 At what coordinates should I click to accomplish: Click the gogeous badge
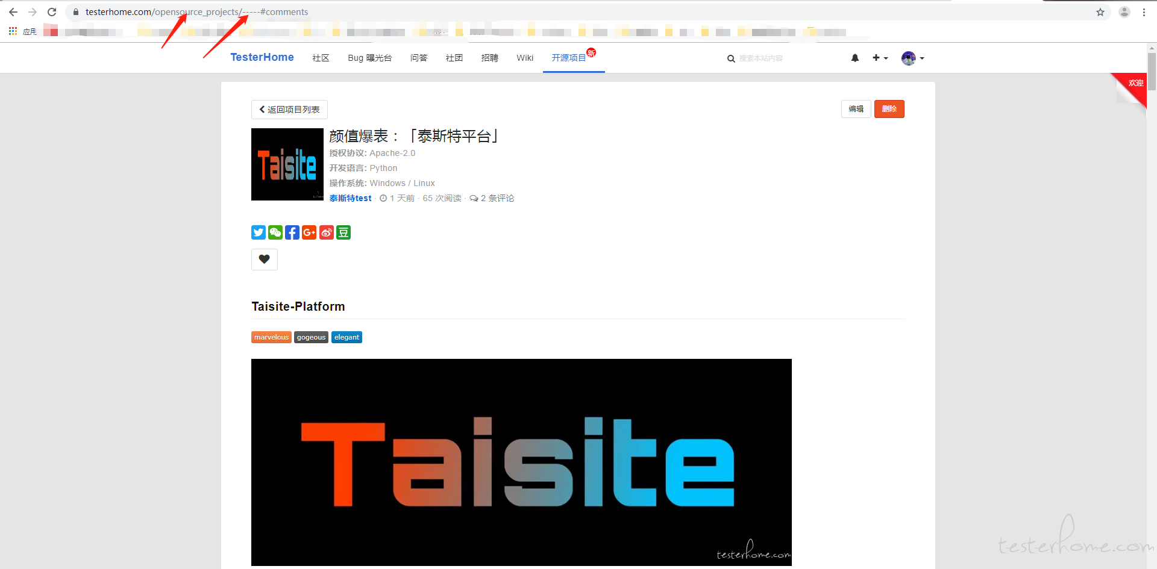tap(311, 337)
